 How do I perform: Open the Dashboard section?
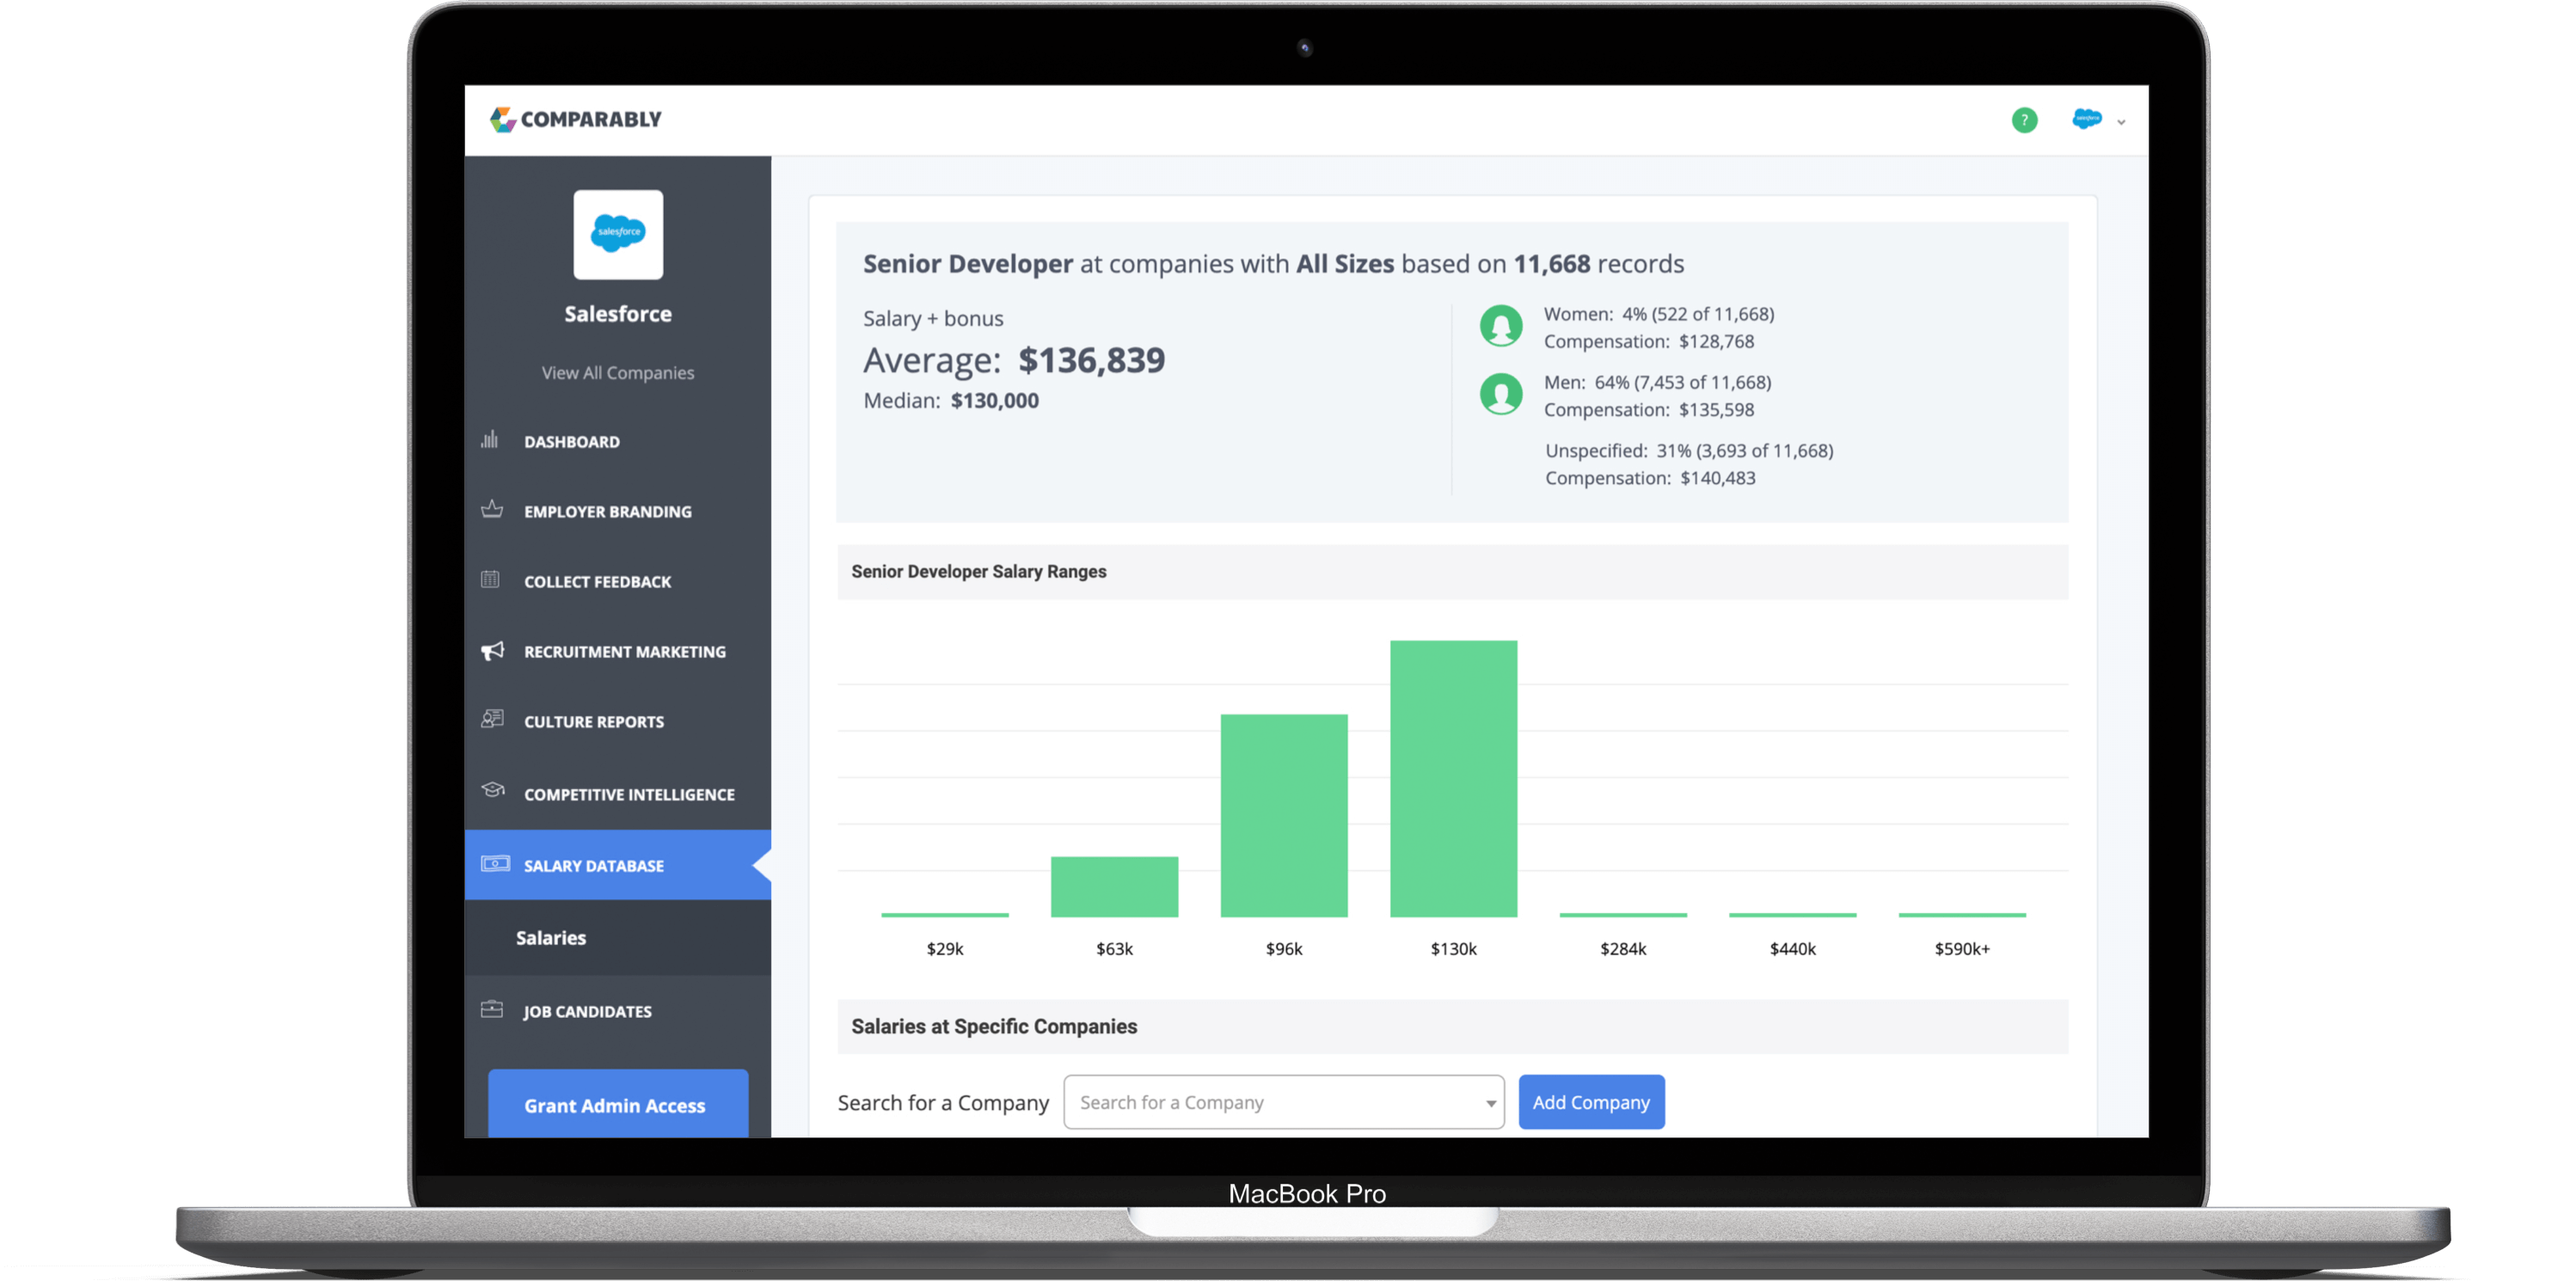[570, 441]
